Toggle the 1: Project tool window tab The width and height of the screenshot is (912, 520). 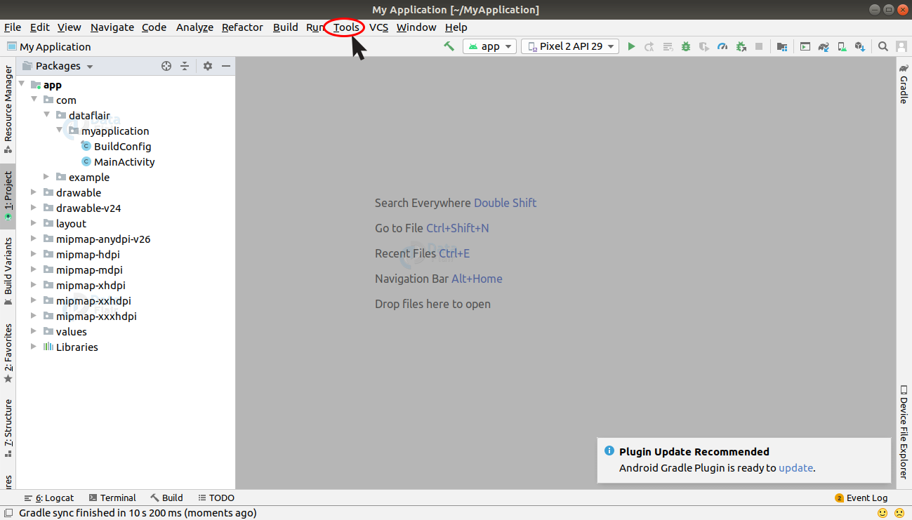8,196
